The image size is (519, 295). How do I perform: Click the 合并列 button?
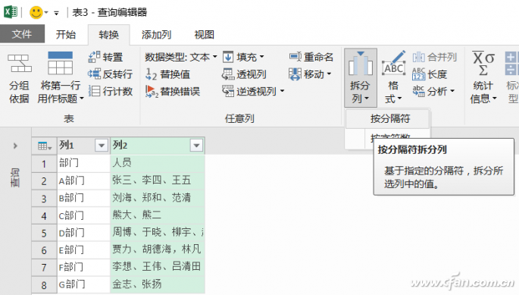pos(435,57)
